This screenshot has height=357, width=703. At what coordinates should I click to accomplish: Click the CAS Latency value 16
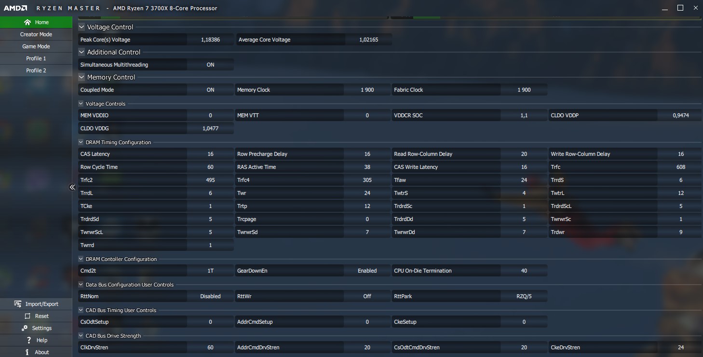point(210,154)
